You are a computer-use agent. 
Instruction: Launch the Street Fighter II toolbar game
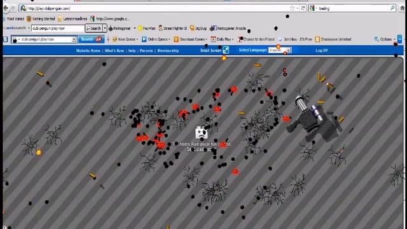tap(172, 28)
